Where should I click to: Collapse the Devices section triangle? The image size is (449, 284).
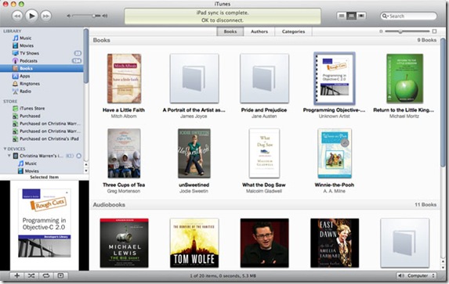click(5, 149)
